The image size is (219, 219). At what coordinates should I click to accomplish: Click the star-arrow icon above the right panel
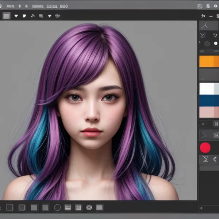(x=203, y=16)
